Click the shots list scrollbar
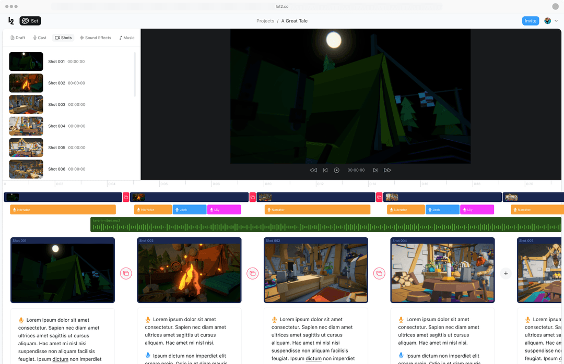Viewport: 564px width, 364px height. (135, 75)
